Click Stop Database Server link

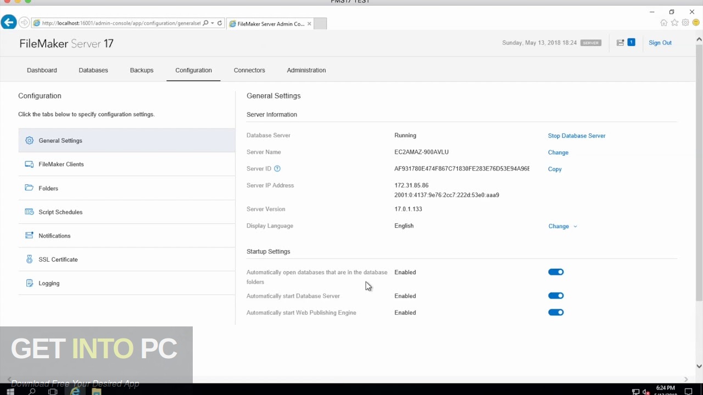(577, 136)
